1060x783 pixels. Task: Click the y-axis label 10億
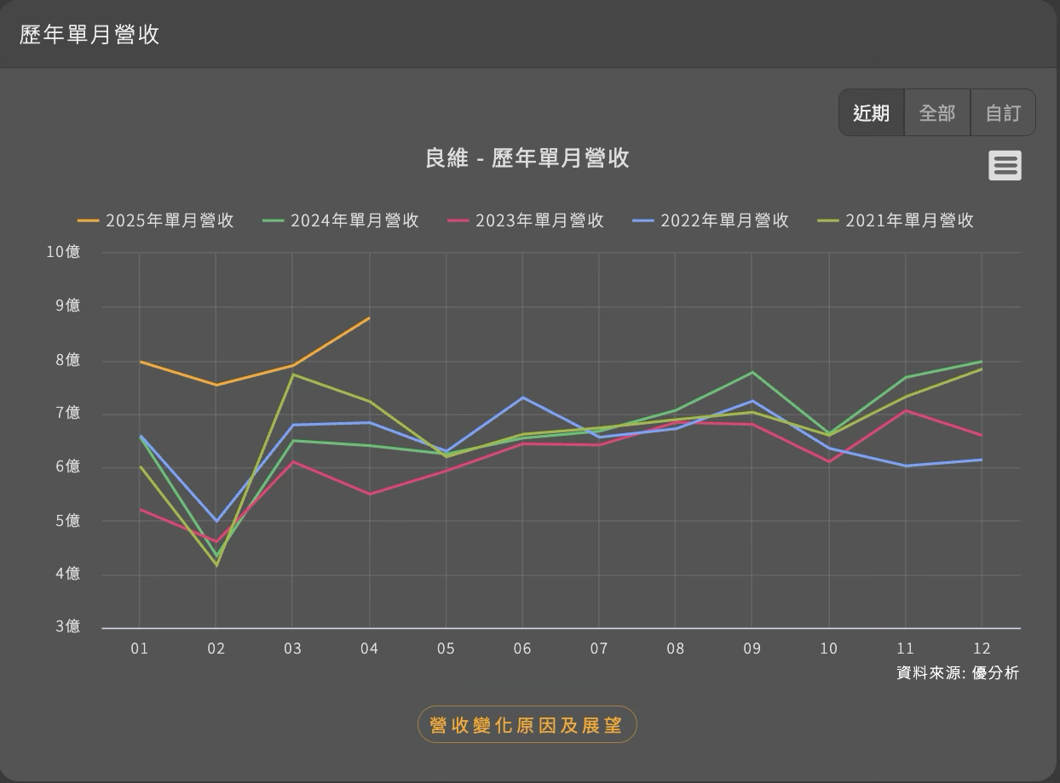[63, 252]
